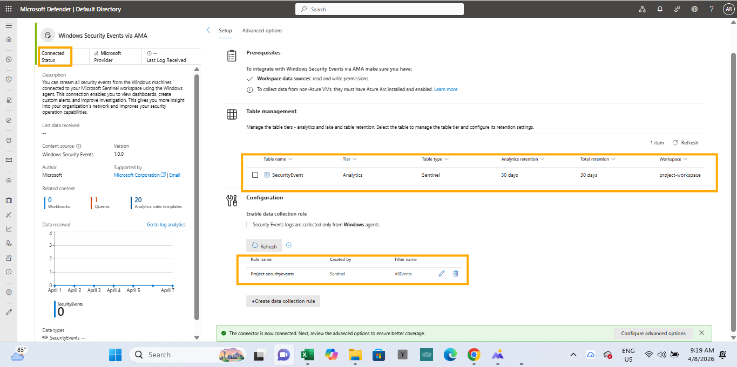
Task: Click the pencil customize icon in sidebar
Action: tap(9, 312)
